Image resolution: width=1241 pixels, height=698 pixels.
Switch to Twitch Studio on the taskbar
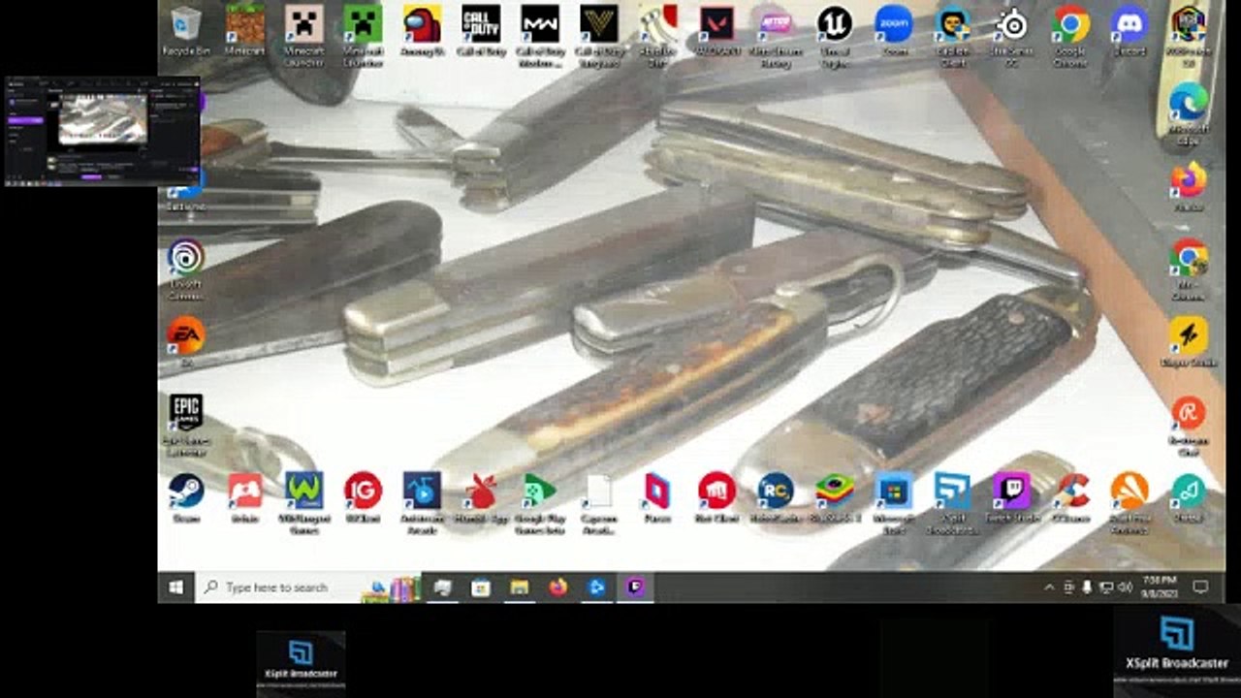[x=635, y=587]
